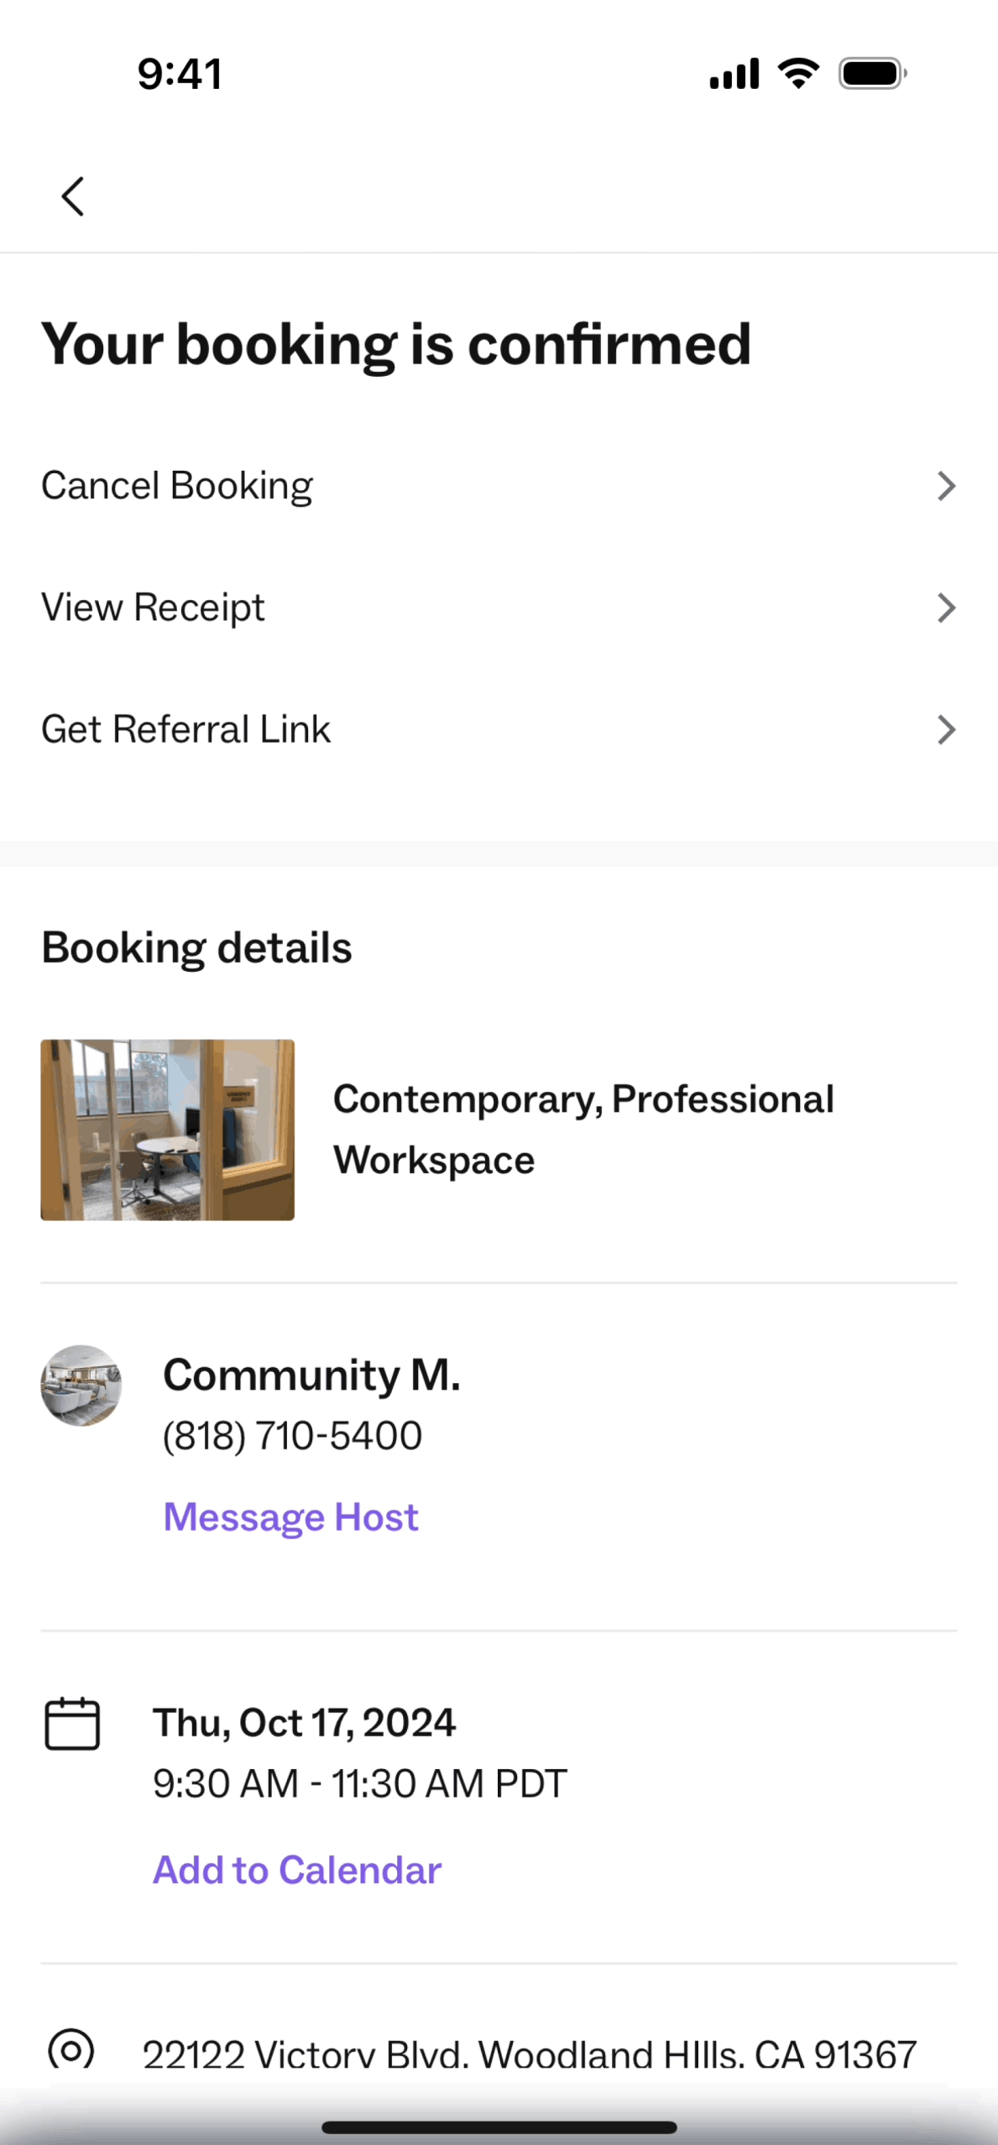Expand the Cancel Booking chevron

(946, 486)
